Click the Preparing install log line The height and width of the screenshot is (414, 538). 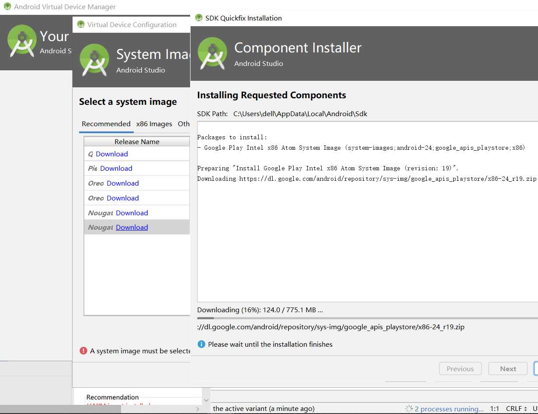point(328,168)
